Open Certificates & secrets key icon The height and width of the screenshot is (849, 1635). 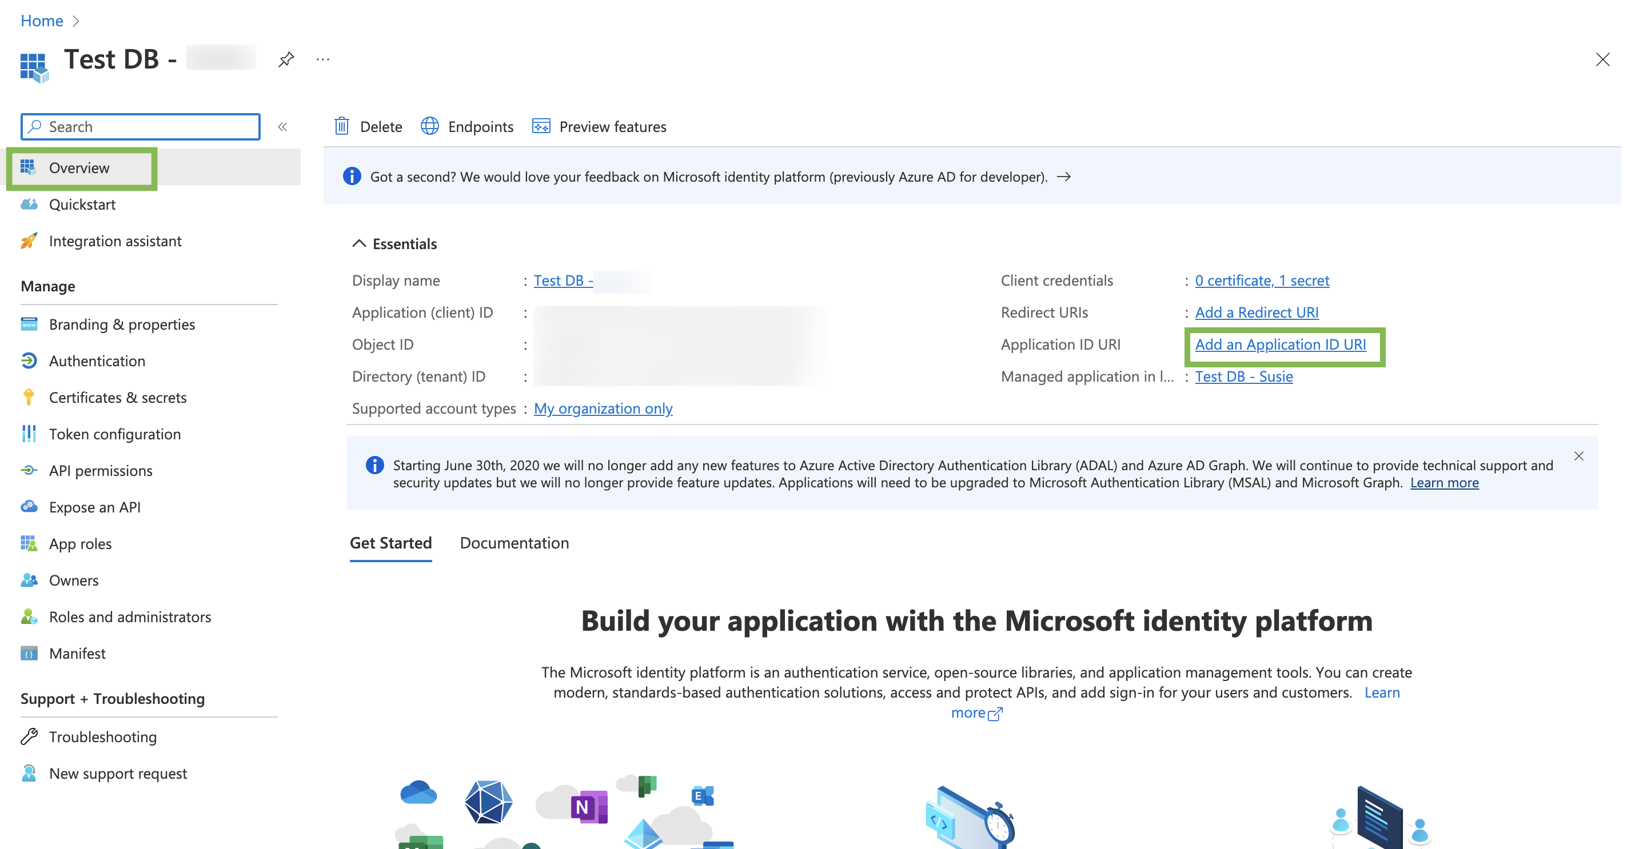[x=29, y=397]
